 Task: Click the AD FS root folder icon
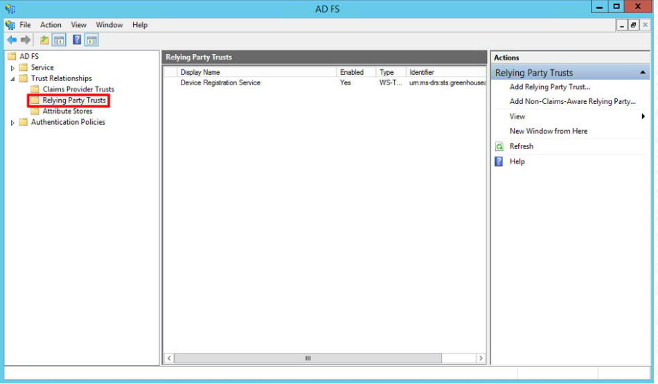coord(12,56)
